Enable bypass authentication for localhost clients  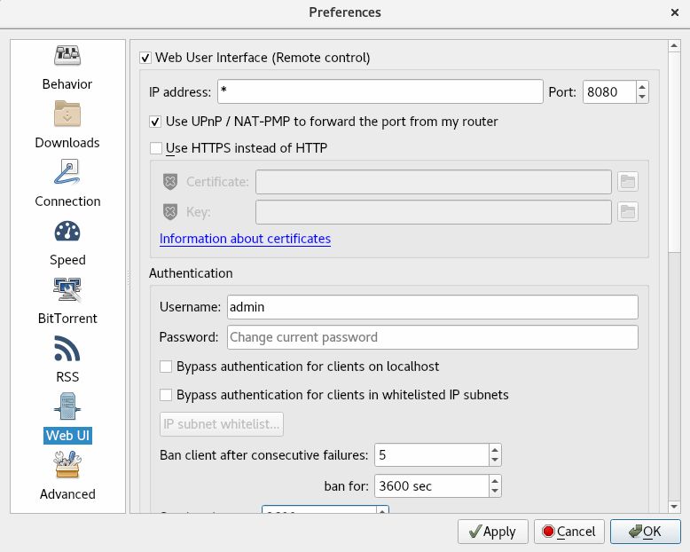[166, 367]
